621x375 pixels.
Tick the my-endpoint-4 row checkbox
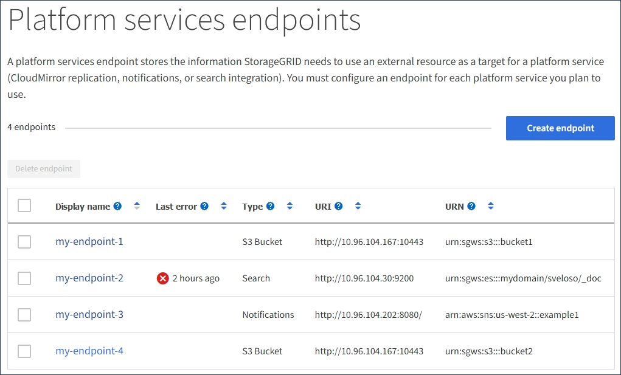[24, 351]
